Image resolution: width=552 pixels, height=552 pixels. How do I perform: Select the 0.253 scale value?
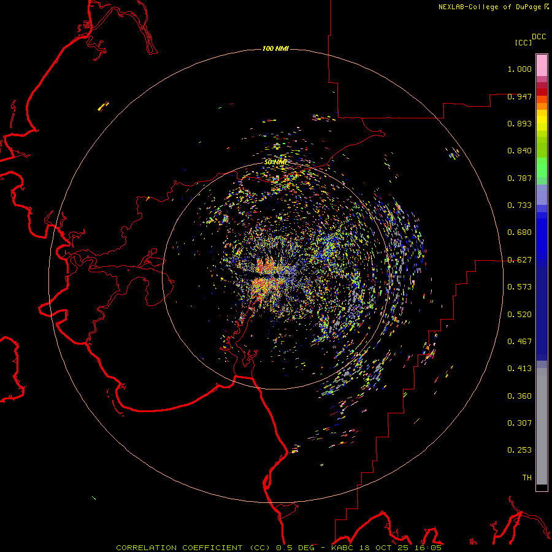point(519,450)
